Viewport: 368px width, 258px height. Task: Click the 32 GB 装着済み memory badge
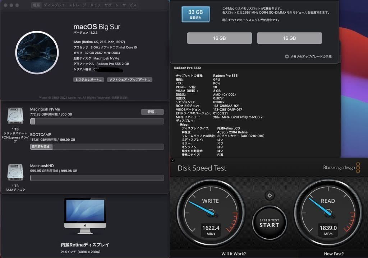coord(195,14)
